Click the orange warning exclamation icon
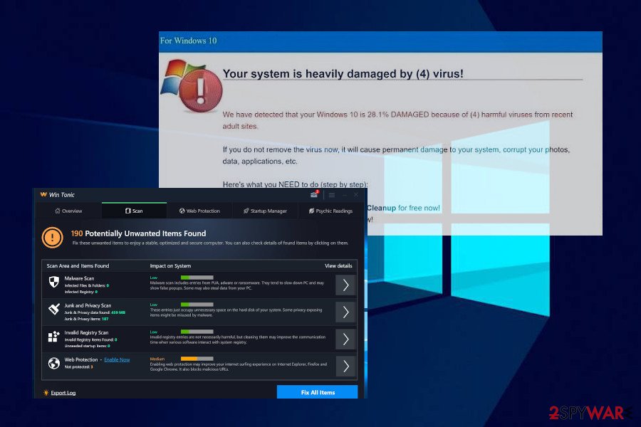641x427 pixels. (52, 238)
